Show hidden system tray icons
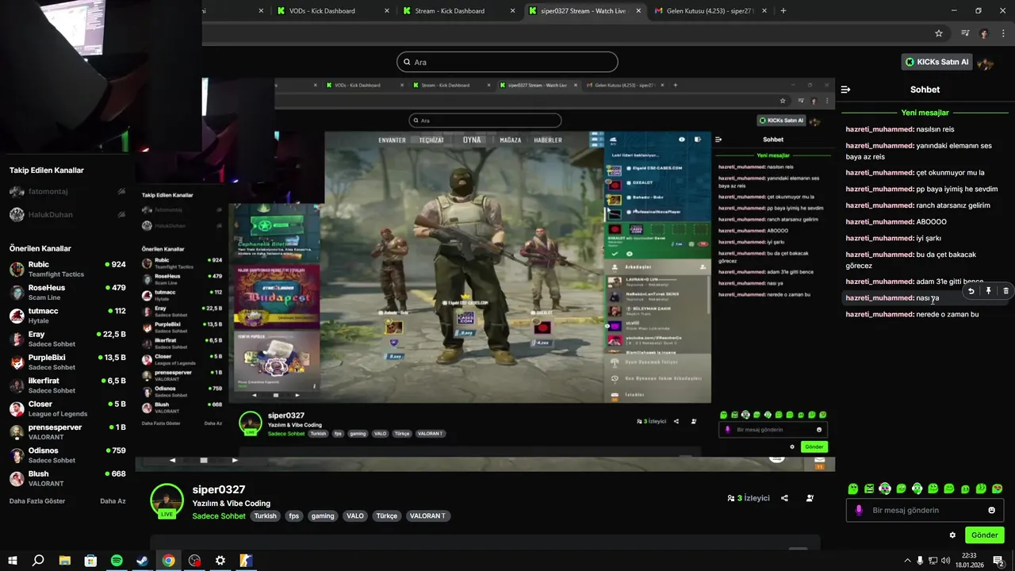The height and width of the screenshot is (571, 1015). click(907, 561)
